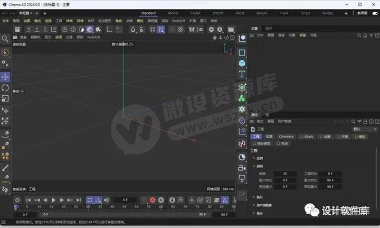Click the keyframe diamond icon on timeline

[x=17, y=200]
